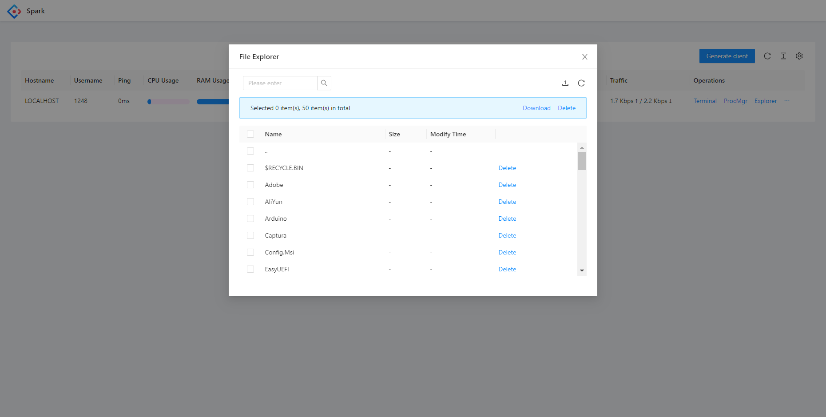The width and height of the screenshot is (826, 417).
Task: Open the Config.Msi folder name
Action: point(279,252)
